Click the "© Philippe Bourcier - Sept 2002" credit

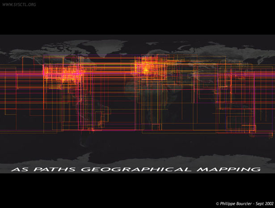(x=245, y=204)
